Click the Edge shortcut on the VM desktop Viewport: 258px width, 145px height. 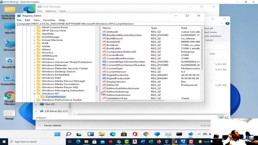click(29, 10)
